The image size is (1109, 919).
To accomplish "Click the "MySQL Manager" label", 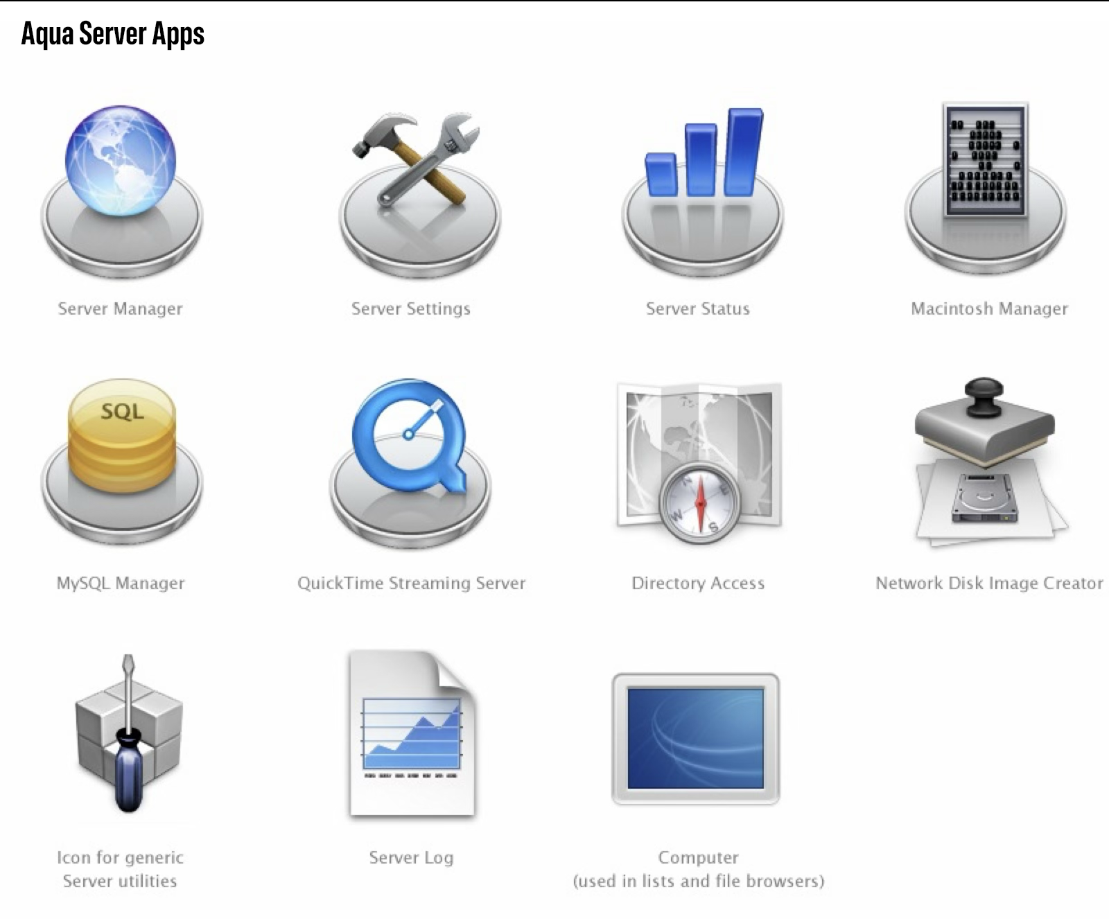I will tap(121, 584).
